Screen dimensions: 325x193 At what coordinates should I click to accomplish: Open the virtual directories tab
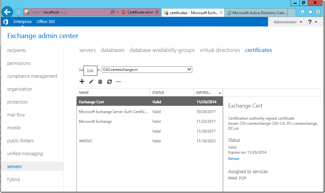[220, 50]
